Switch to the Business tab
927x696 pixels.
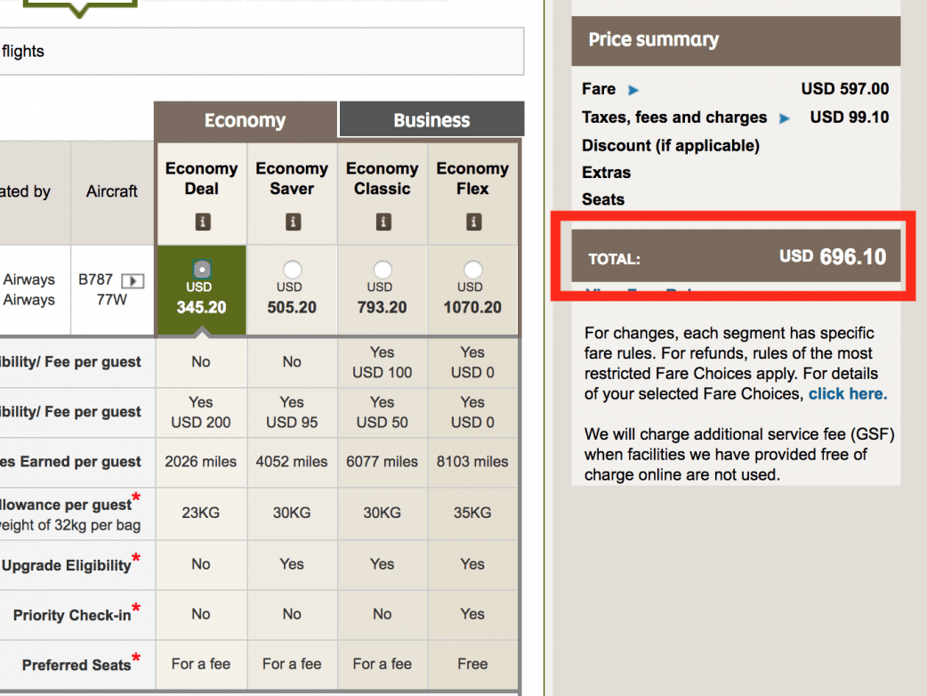tap(431, 120)
